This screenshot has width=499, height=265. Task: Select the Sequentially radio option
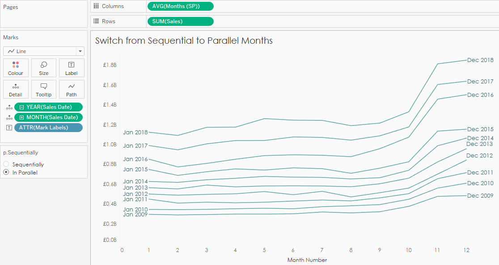pyautogui.click(x=6, y=164)
